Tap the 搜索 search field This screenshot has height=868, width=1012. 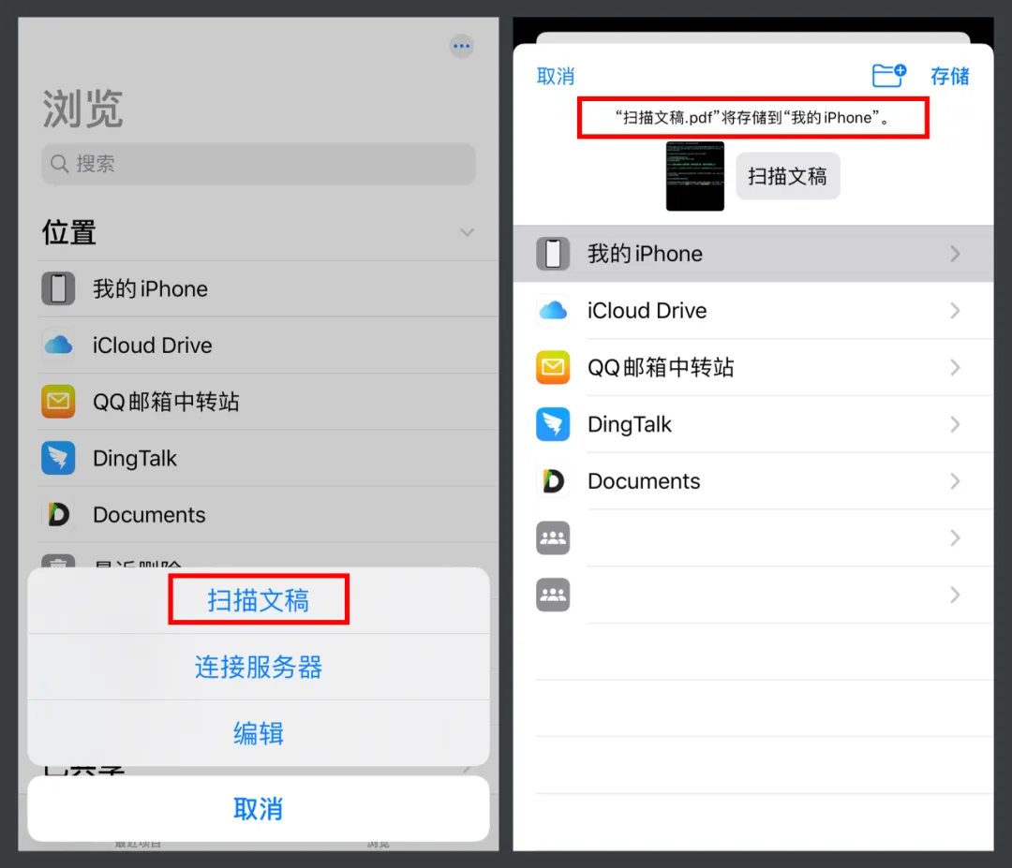tap(259, 164)
